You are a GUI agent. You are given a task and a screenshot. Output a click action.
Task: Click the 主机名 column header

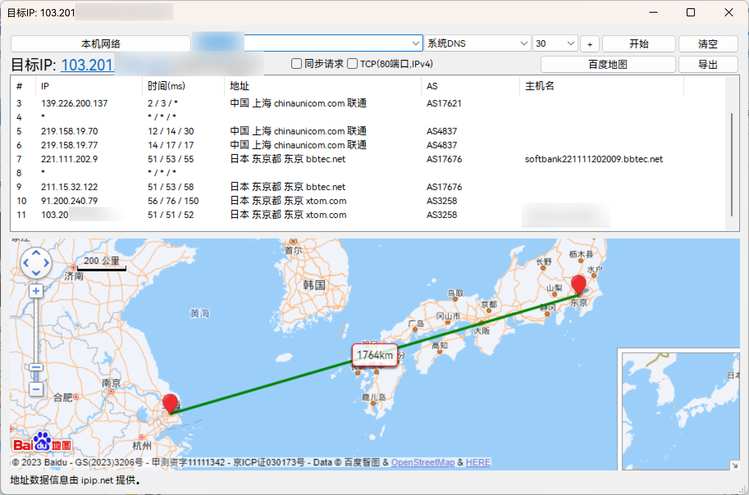[x=540, y=86]
